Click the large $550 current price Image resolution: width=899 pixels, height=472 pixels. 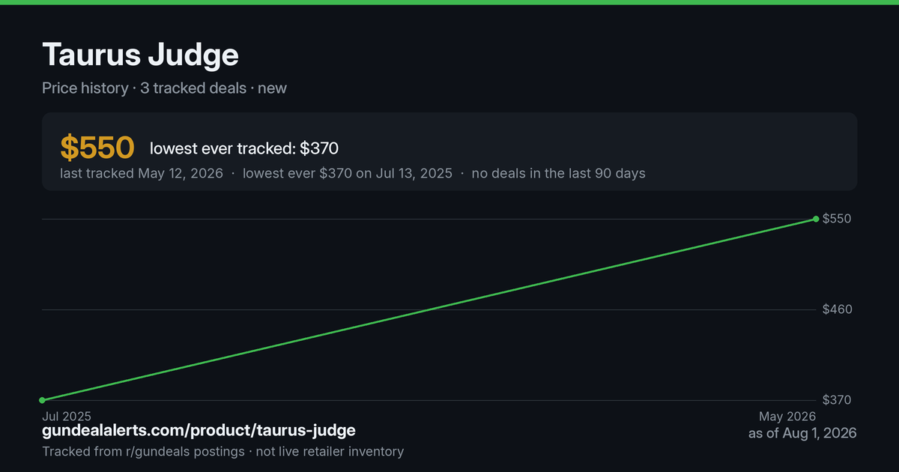point(97,148)
